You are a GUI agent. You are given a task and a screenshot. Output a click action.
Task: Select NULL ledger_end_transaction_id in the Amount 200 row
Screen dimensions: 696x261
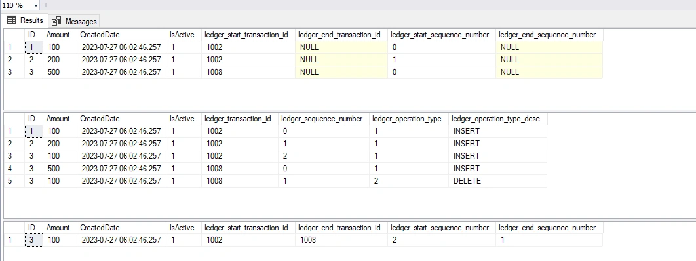pyautogui.click(x=341, y=60)
